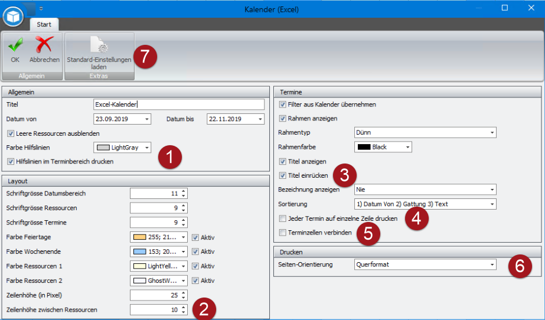Toggle Leere Ressourcen ausblenden checkbox

point(11,133)
